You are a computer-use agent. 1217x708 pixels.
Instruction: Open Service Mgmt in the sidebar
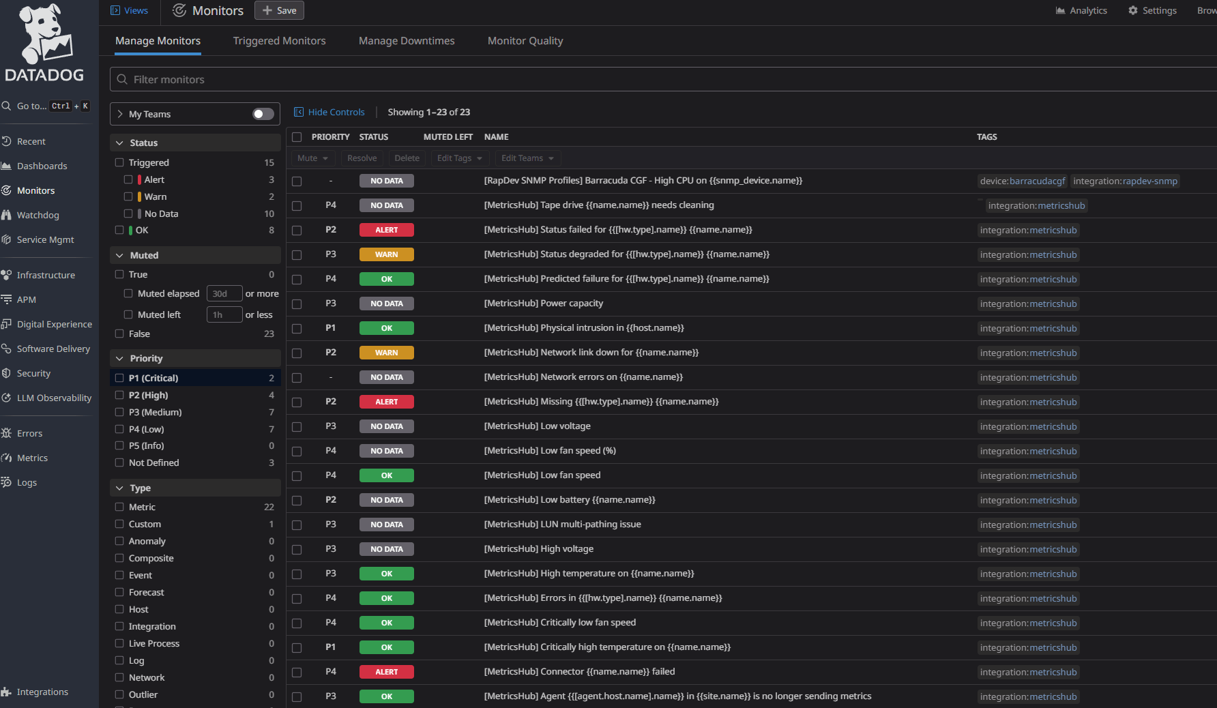click(x=45, y=239)
